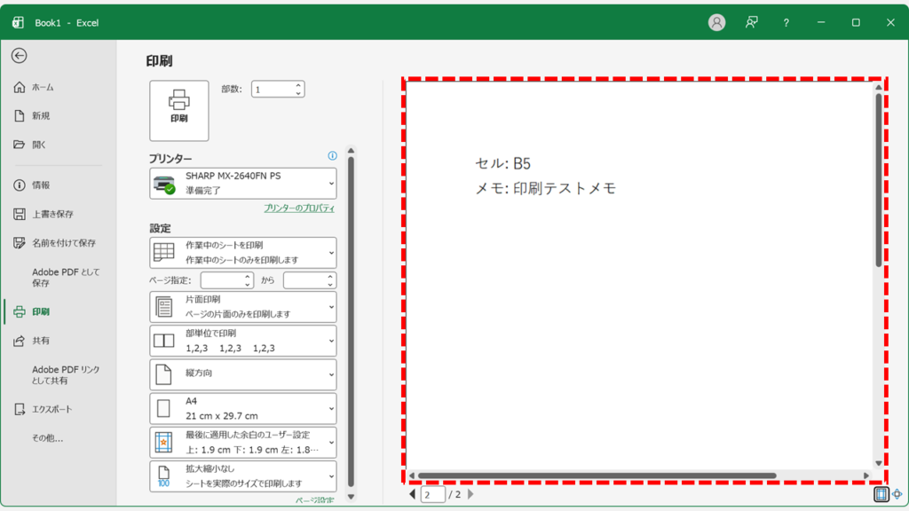Image resolution: width=909 pixels, height=511 pixels.
Task: Click the ページ指定 start page field
Action: pos(222,280)
